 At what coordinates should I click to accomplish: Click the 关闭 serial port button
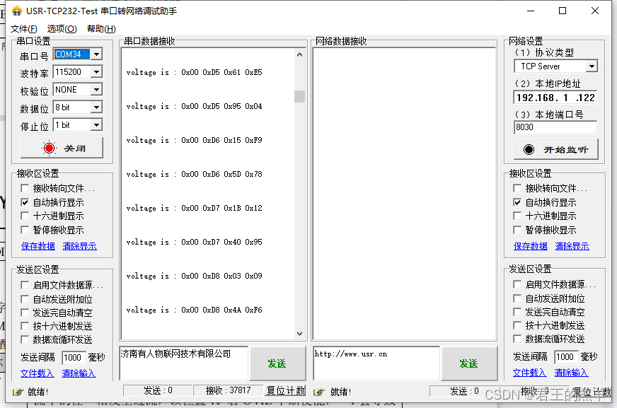coord(62,148)
